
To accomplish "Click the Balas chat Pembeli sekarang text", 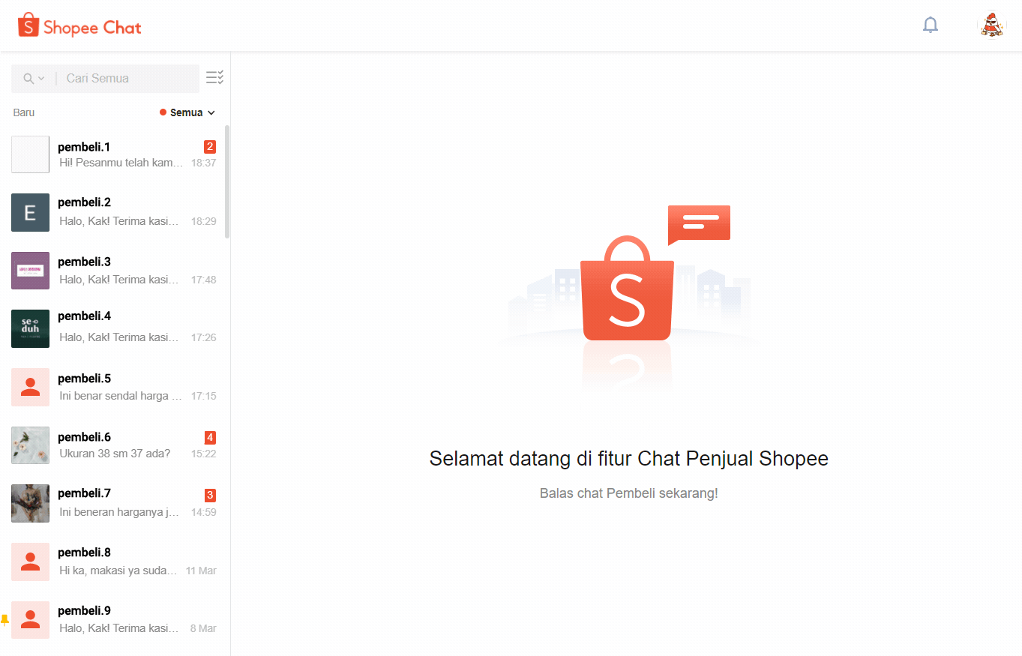I will pos(628,493).
